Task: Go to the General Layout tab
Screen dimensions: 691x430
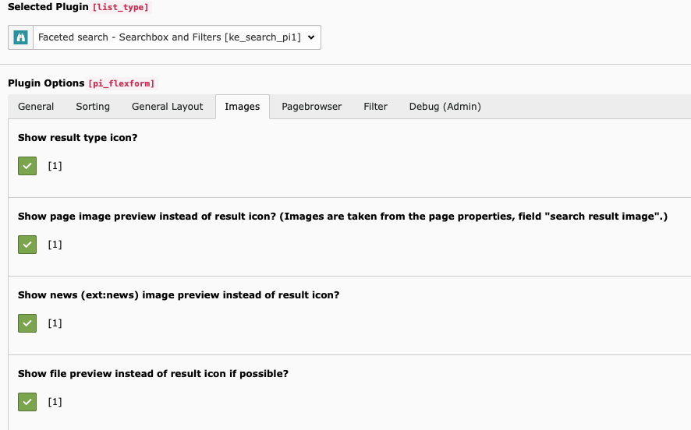Action: coord(167,107)
